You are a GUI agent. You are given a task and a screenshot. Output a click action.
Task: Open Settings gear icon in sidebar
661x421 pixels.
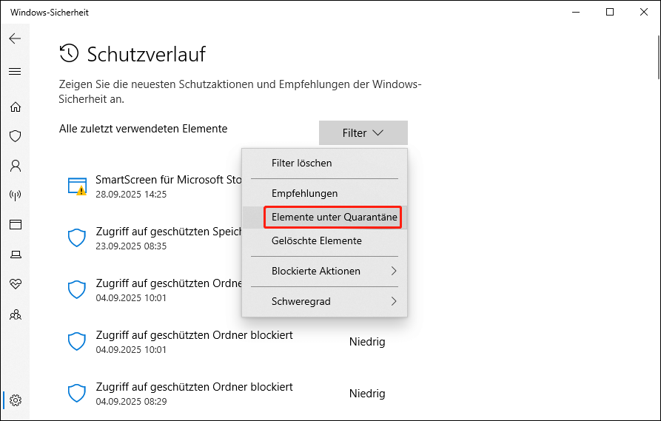coord(15,400)
